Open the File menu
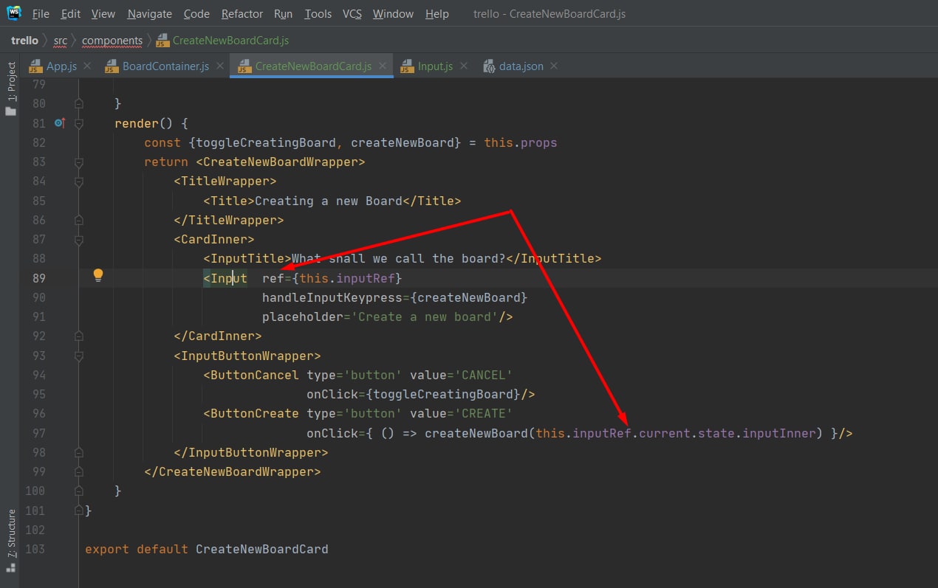This screenshot has width=938, height=588. (41, 14)
